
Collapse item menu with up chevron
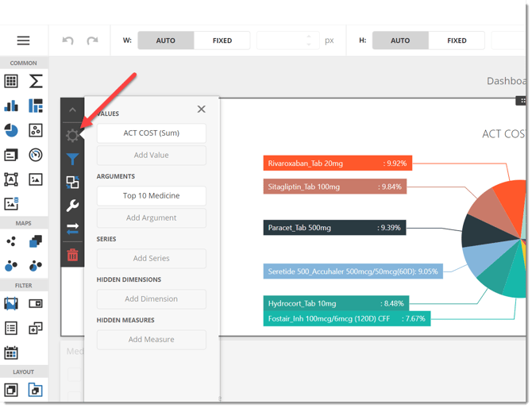click(72, 110)
